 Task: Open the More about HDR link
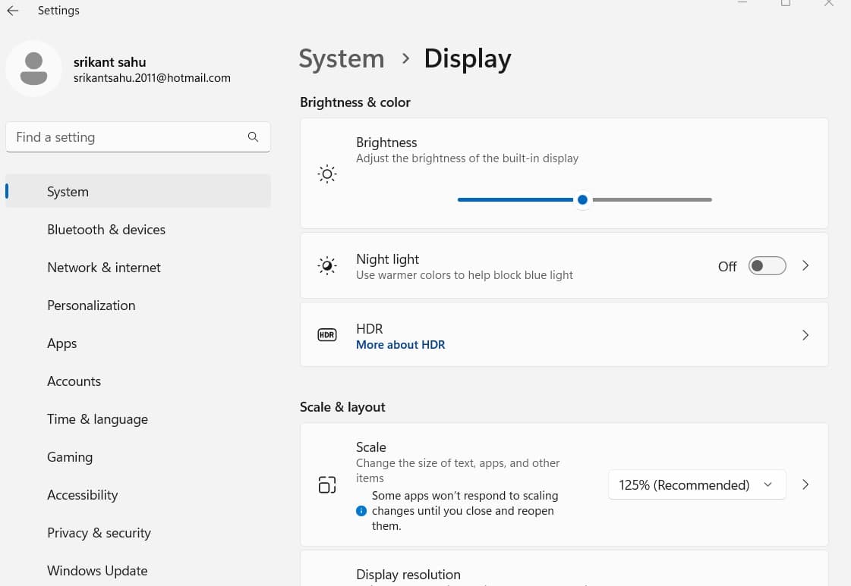(x=401, y=345)
